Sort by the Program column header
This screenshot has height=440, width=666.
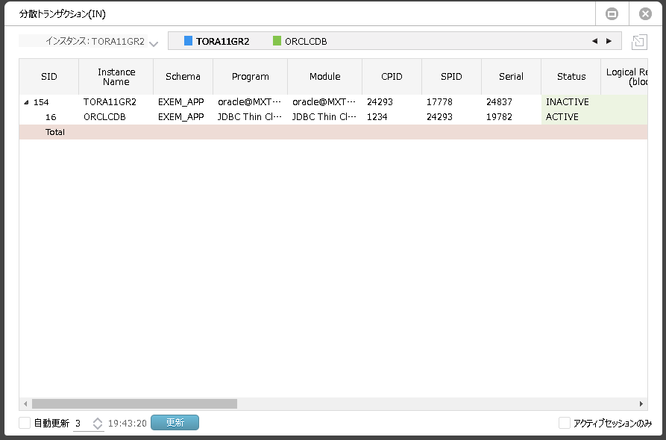[x=250, y=77]
